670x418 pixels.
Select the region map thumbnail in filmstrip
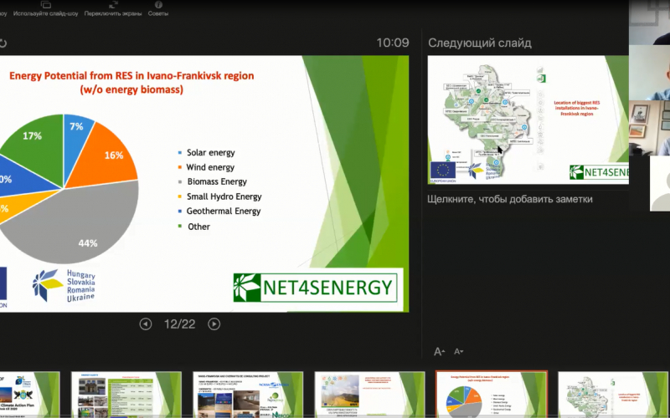(613, 395)
